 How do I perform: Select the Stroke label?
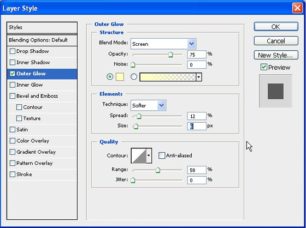(24, 174)
